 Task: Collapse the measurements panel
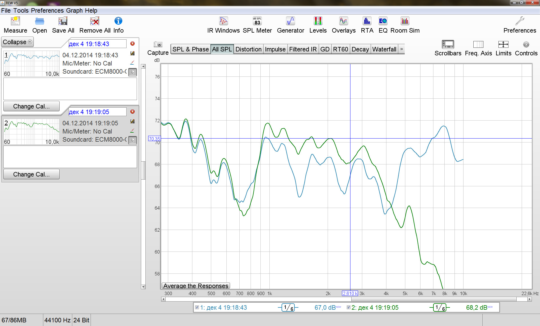pos(17,42)
